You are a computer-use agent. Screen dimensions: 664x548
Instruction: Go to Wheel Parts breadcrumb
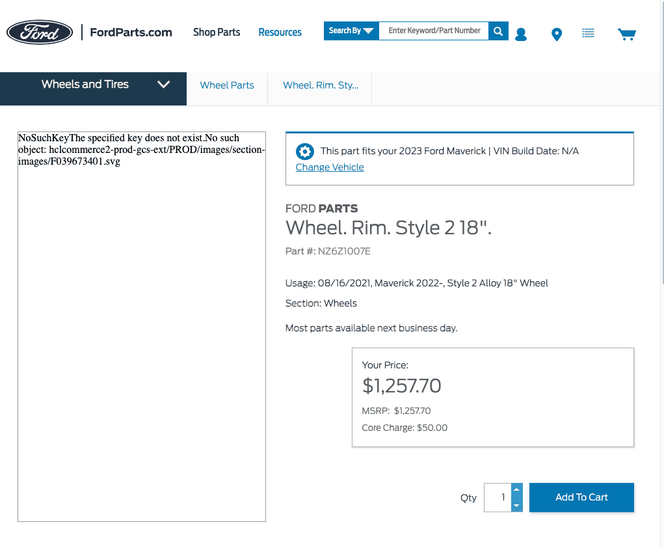point(227,85)
